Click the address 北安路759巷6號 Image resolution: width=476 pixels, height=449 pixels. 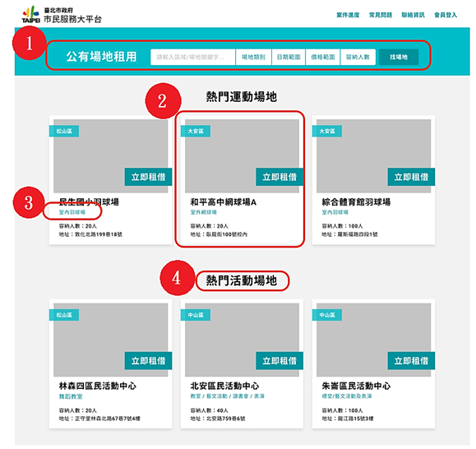click(225, 419)
